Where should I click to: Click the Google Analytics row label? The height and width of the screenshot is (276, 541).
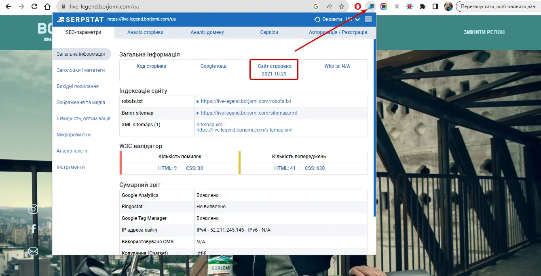point(140,195)
